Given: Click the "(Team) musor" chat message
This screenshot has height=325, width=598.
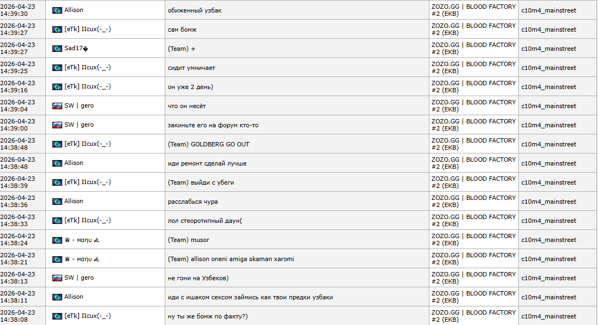Looking at the screenshot, I should click(x=188, y=240).
